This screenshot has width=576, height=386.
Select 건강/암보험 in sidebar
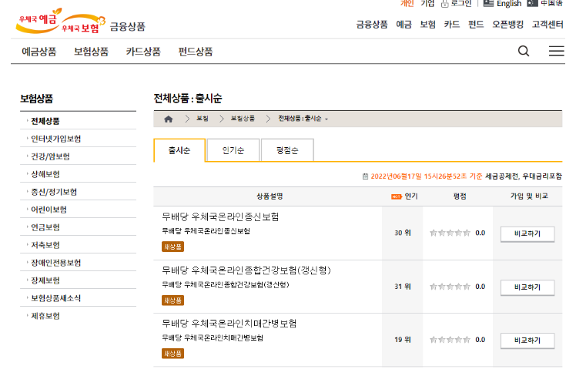tap(50, 156)
